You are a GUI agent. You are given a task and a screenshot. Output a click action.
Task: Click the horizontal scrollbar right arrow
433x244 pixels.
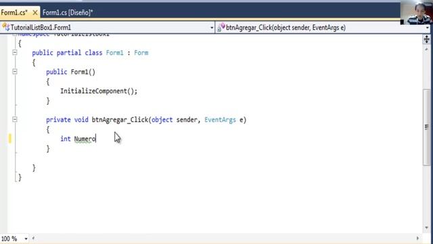coord(417,238)
